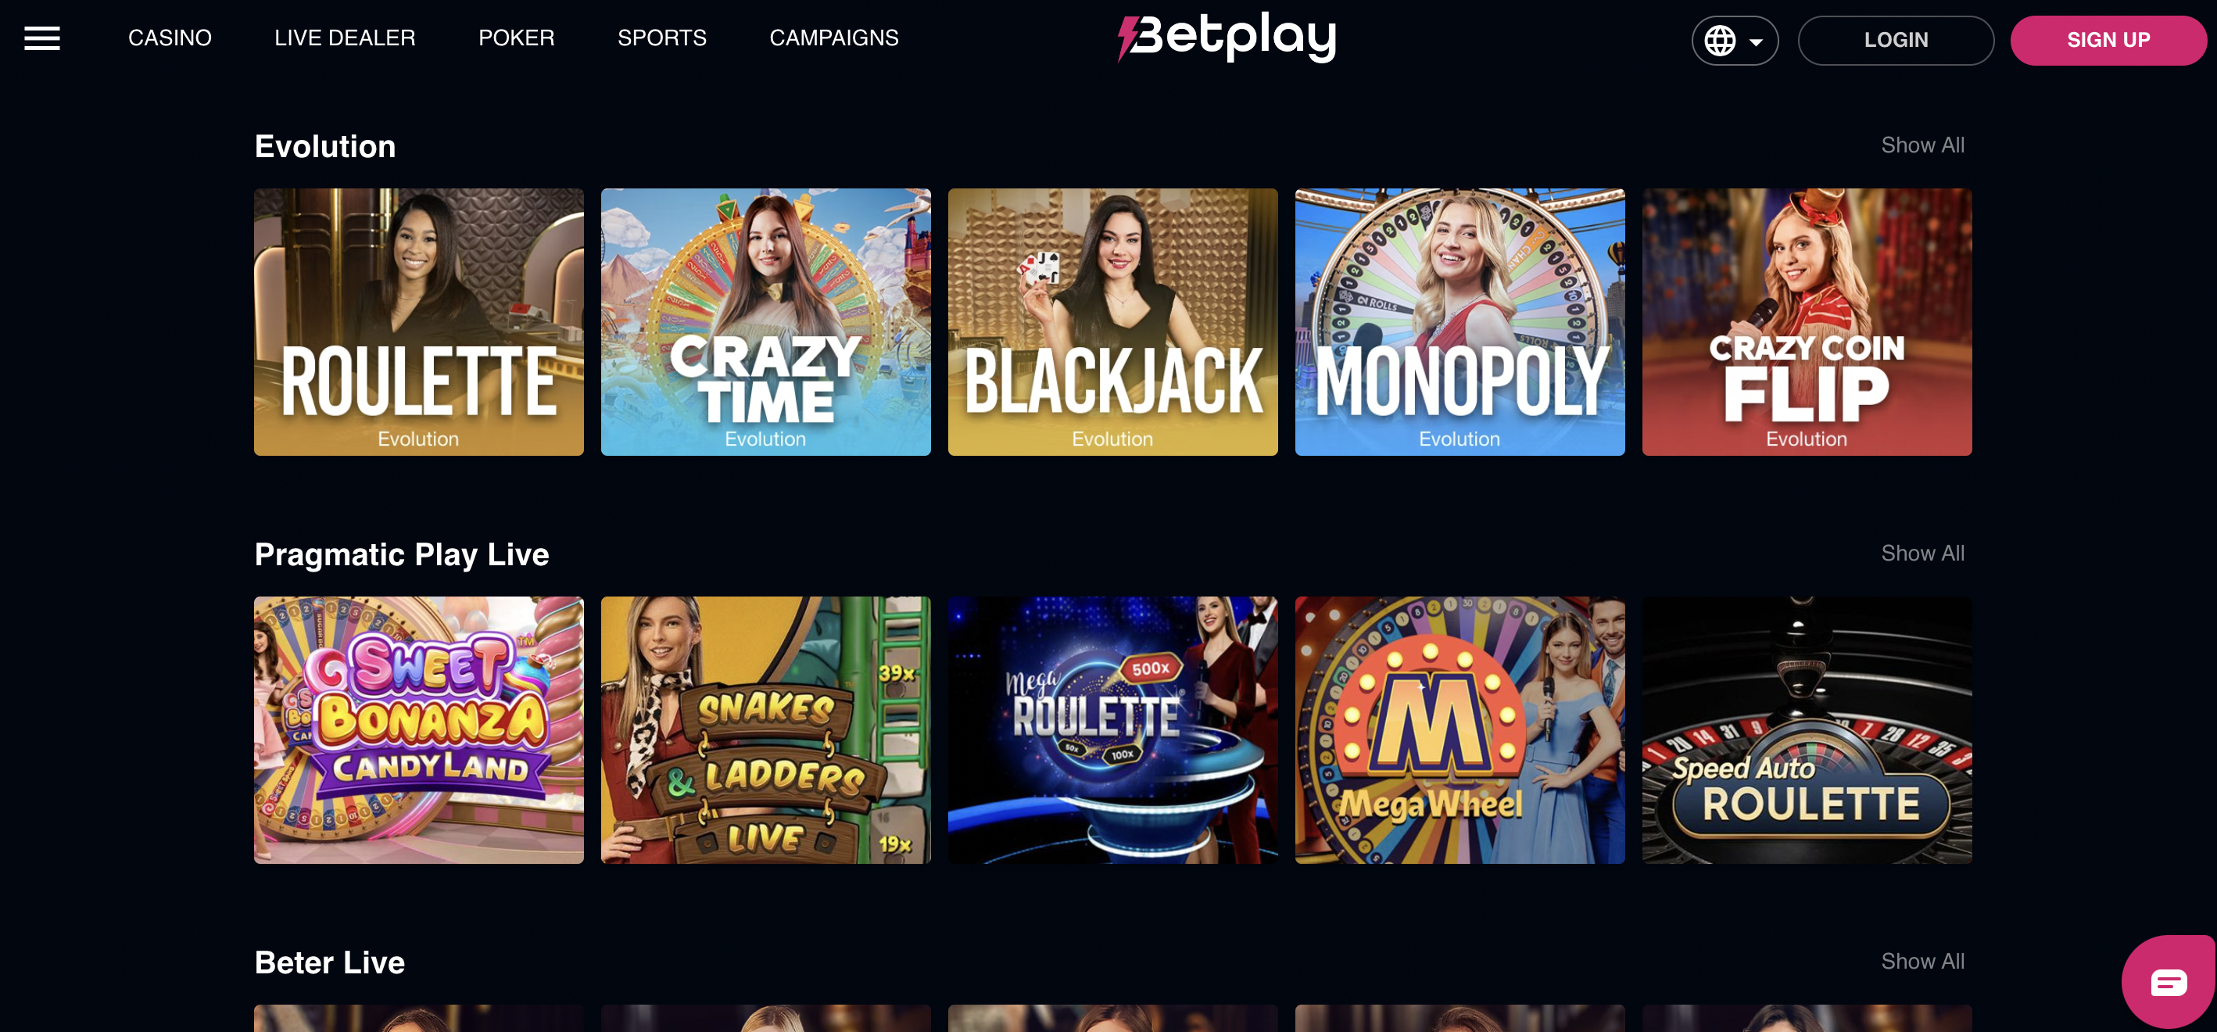Open the Evolution Roulette game tile
Screen dimensions: 2217x1032
tap(418, 322)
